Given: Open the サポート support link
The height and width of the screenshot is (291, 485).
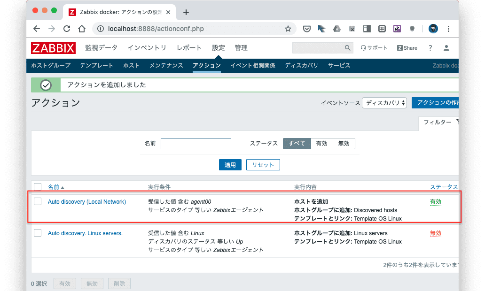Looking at the screenshot, I should coord(374,48).
